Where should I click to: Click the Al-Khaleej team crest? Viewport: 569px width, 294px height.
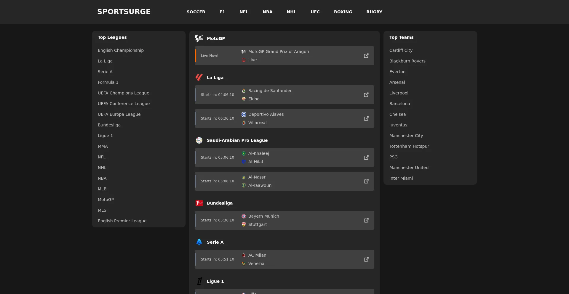(244, 153)
